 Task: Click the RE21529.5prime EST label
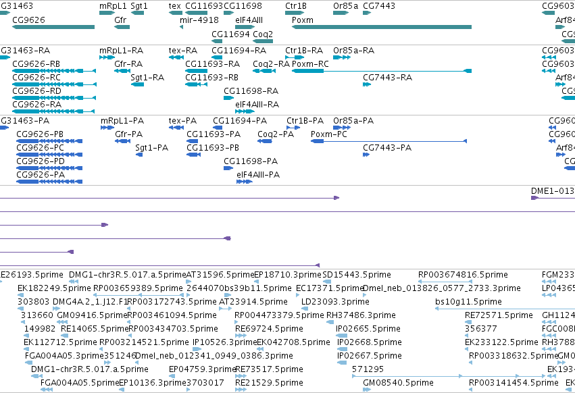click(269, 383)
